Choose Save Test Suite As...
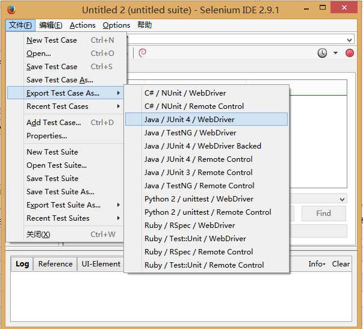Image resolution: width=363 pixels, height=329 pixels. point(66,192)
